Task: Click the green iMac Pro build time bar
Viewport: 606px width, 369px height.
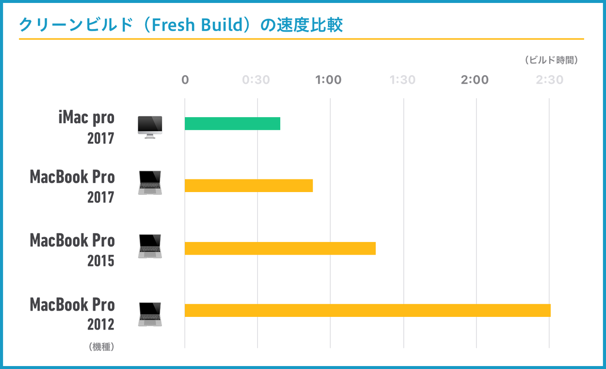Action: [x=232, y=124]
